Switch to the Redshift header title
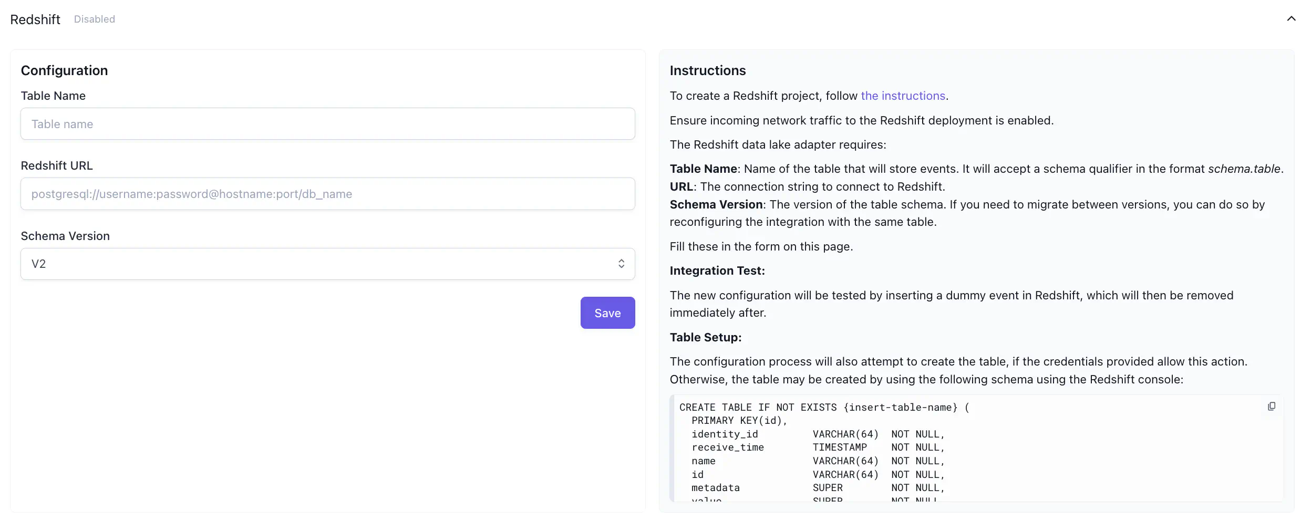Screen dimensions: 1301x521 point(35,19)
